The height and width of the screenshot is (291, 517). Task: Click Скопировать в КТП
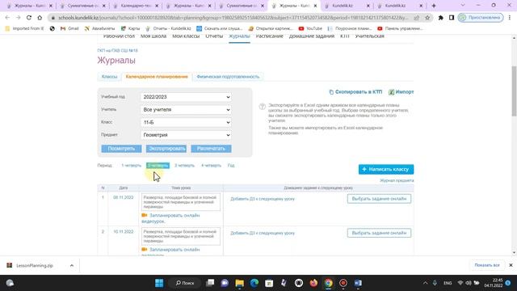click(355, 92)
